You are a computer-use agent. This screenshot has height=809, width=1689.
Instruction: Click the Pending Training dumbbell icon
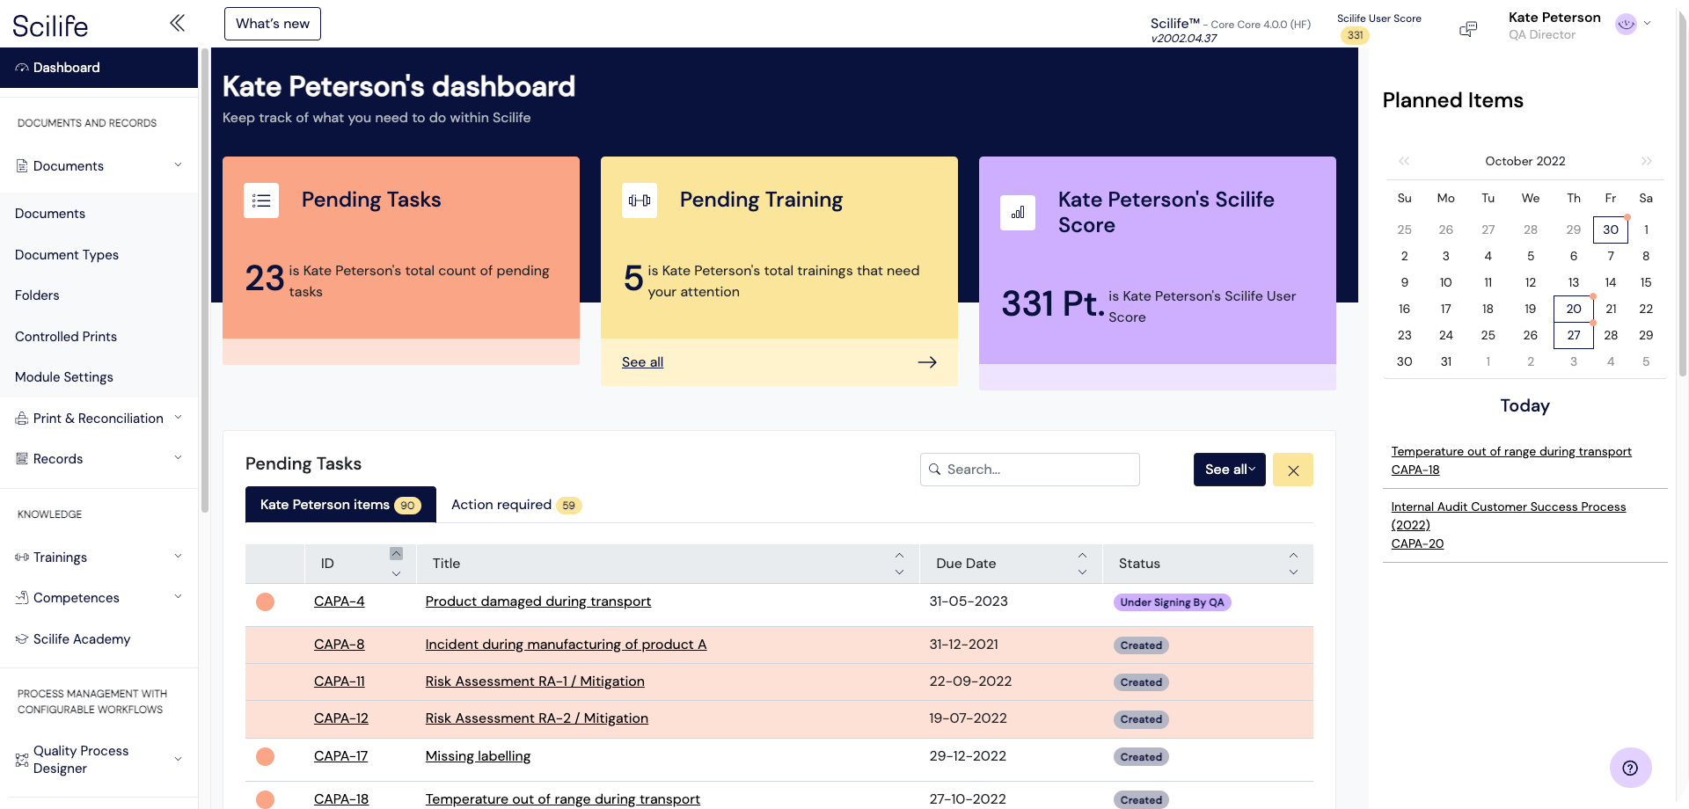point(640,200)
